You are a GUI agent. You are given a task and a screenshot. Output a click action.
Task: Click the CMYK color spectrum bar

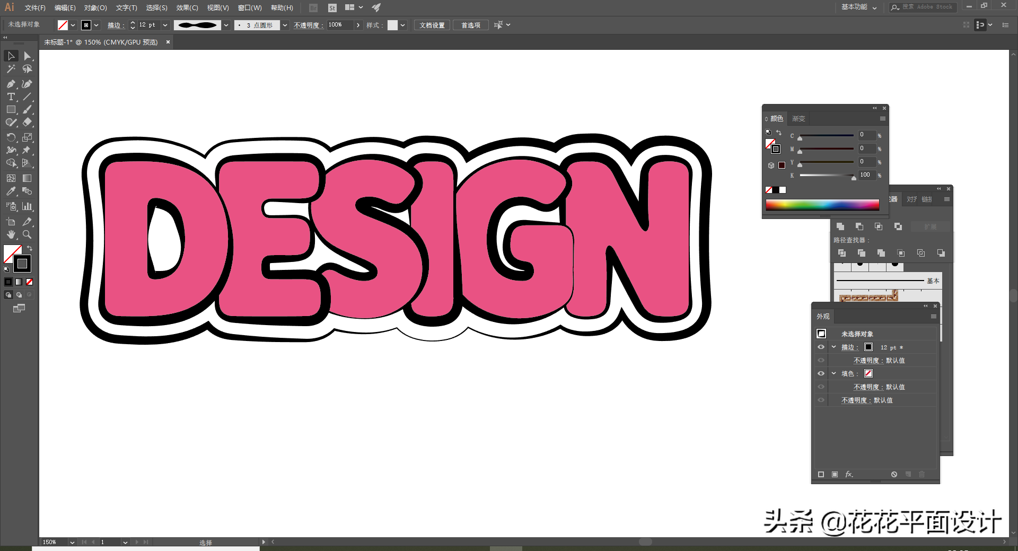(822, 205)
